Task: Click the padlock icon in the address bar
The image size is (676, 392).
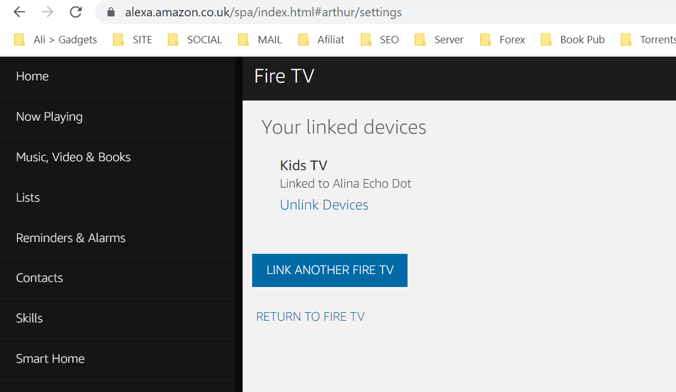Action: (x=111, y=12)
